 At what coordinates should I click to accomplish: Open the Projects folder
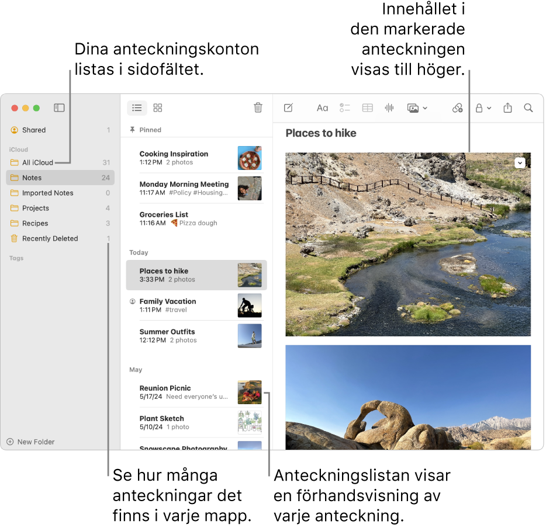(60, 208)
